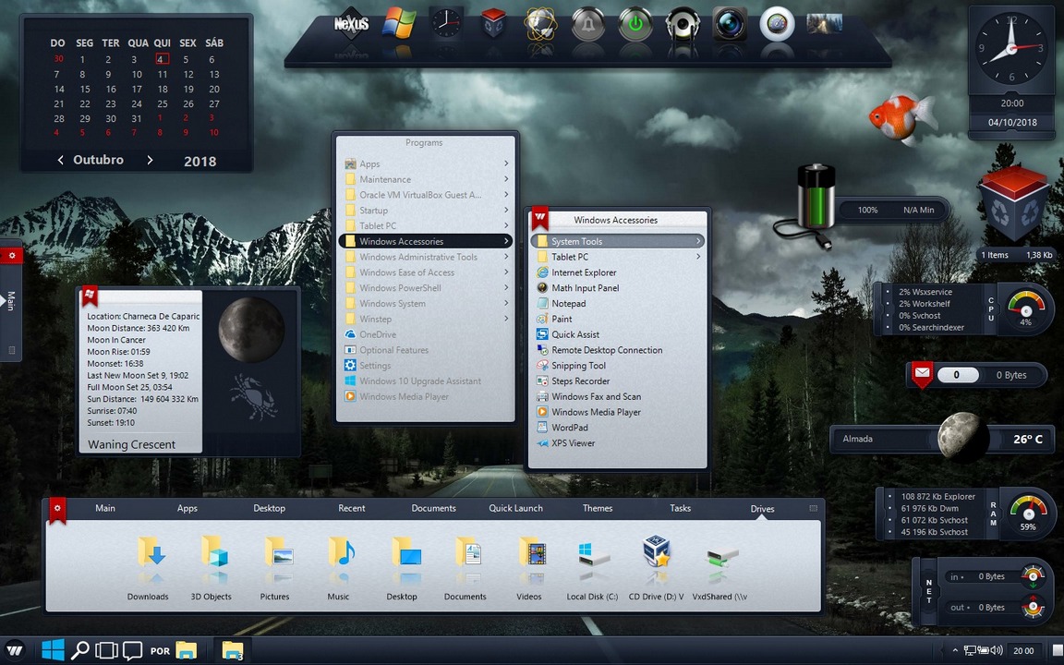This screenshot has width=1064, height=665.
Task: Click the green power button dock icon
Action: point(635,24)
